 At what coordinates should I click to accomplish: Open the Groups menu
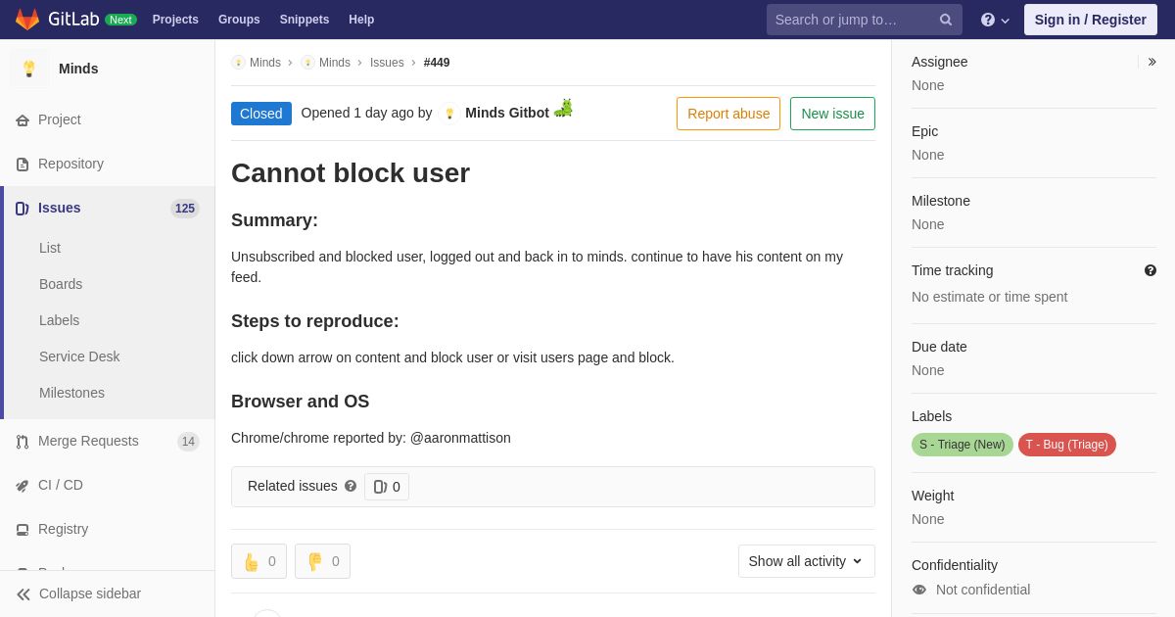[x=239, y=20]
